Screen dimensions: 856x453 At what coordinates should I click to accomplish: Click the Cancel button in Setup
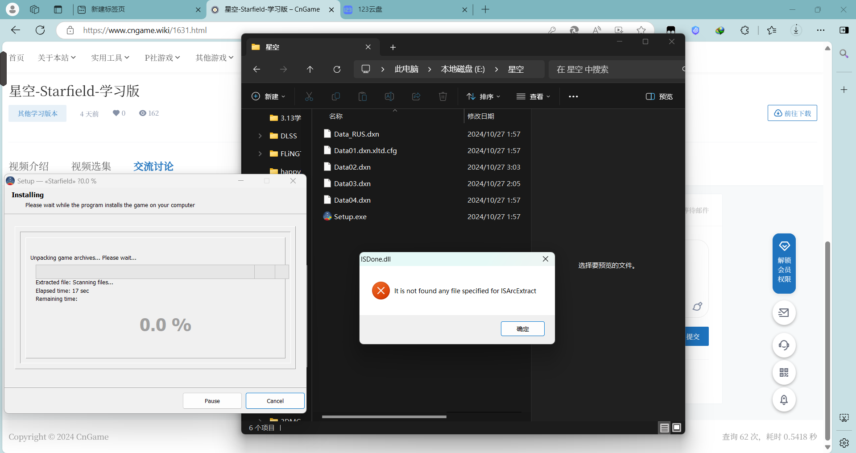[275, 401]
